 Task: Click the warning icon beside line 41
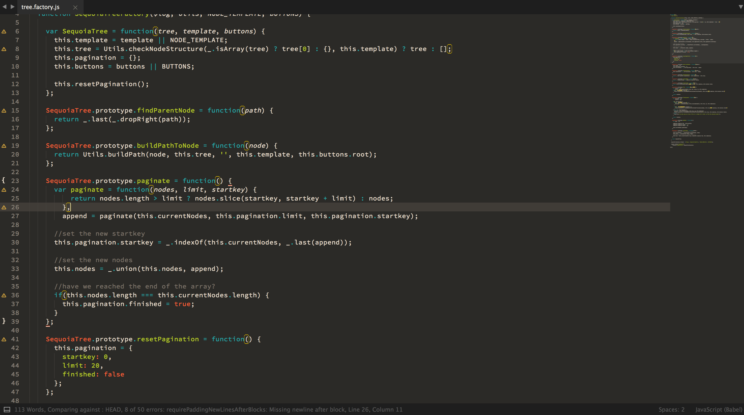4,339
